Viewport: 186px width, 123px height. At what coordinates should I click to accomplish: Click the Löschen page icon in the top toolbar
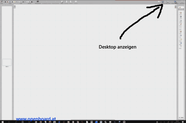76,2
